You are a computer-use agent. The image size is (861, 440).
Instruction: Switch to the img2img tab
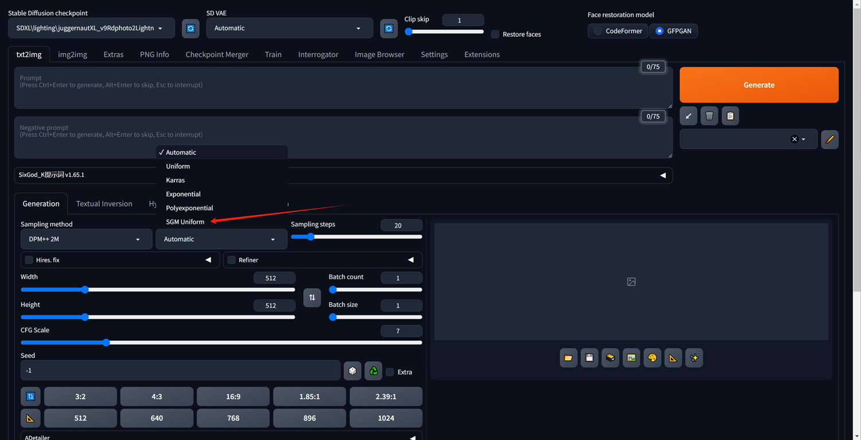[x=72, y=54]
